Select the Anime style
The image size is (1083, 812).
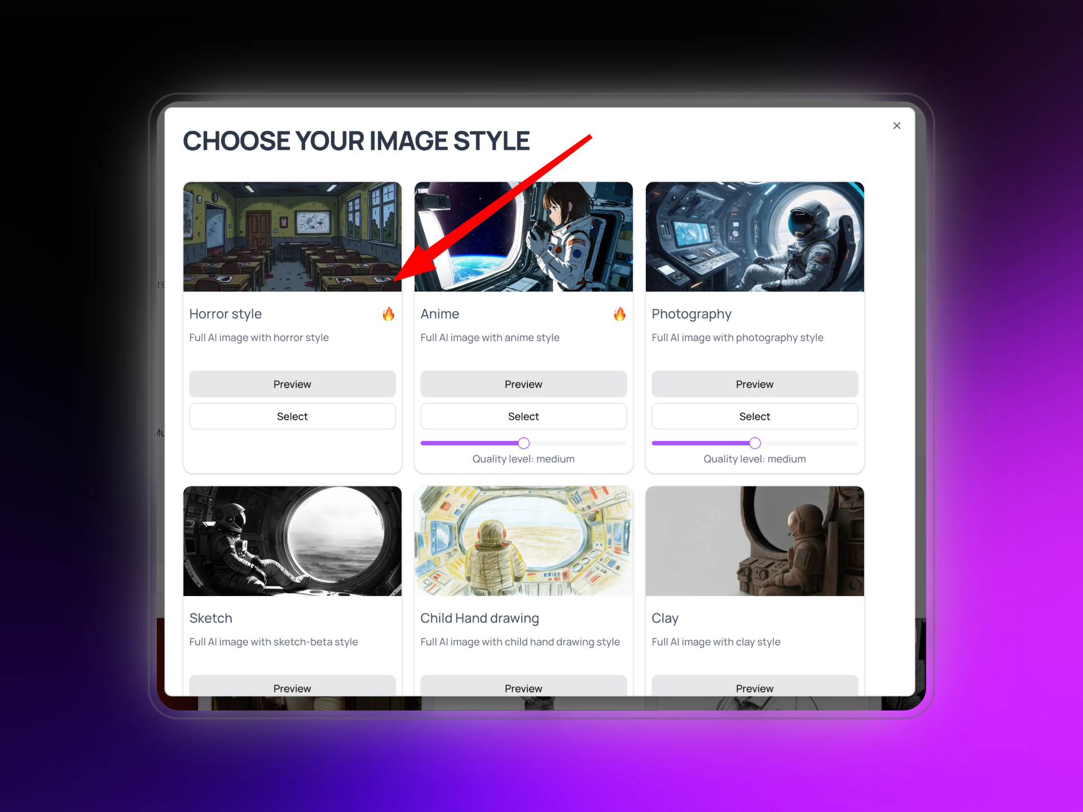pos(523,416)
